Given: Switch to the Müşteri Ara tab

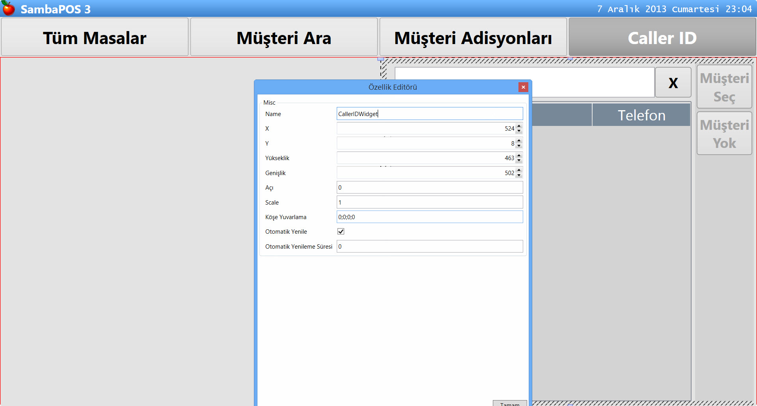Looking at the screenshot, I should (284, 38).
